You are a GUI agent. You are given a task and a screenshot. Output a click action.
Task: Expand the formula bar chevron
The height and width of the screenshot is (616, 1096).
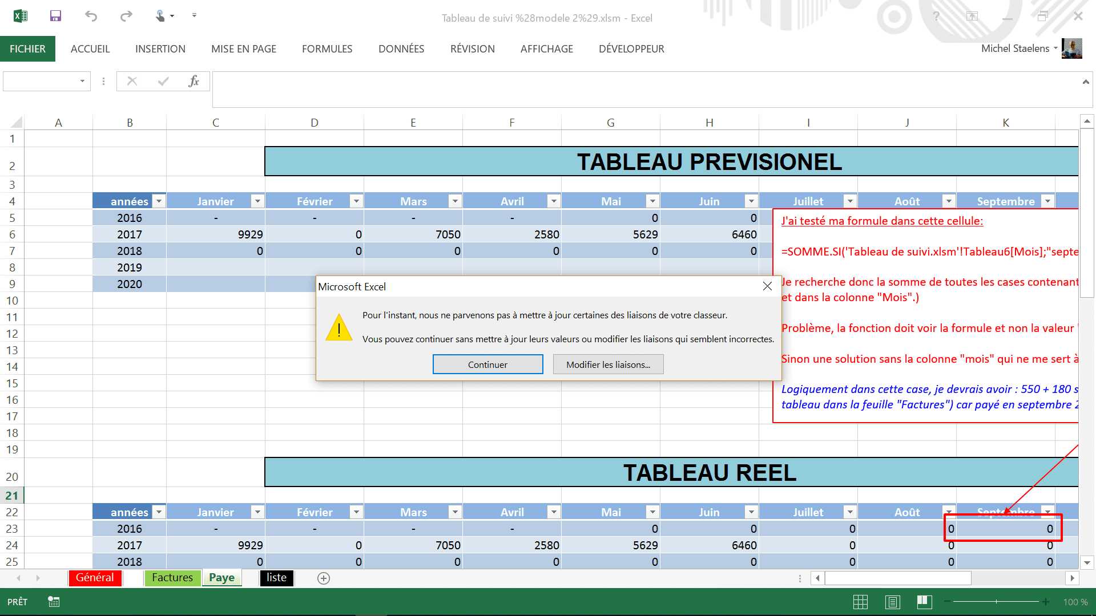(1086, 82)
